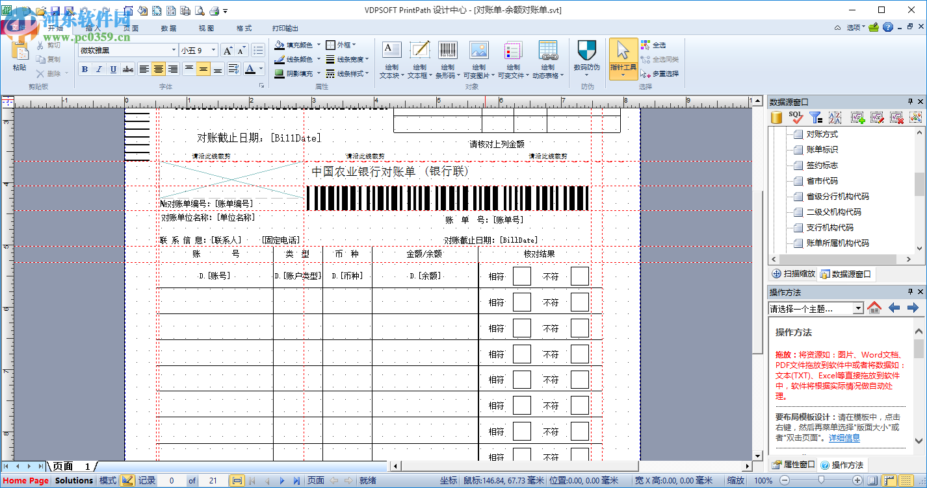The height and width of the screenshot is (488, 927).
Task: Click the Copy (复制) icon
Action: (40, 59)
